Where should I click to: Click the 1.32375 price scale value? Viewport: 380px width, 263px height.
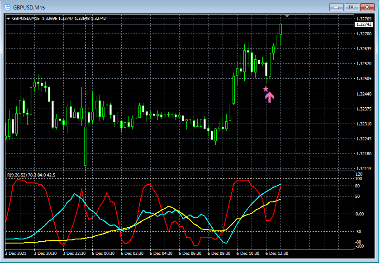pos(364,109)
